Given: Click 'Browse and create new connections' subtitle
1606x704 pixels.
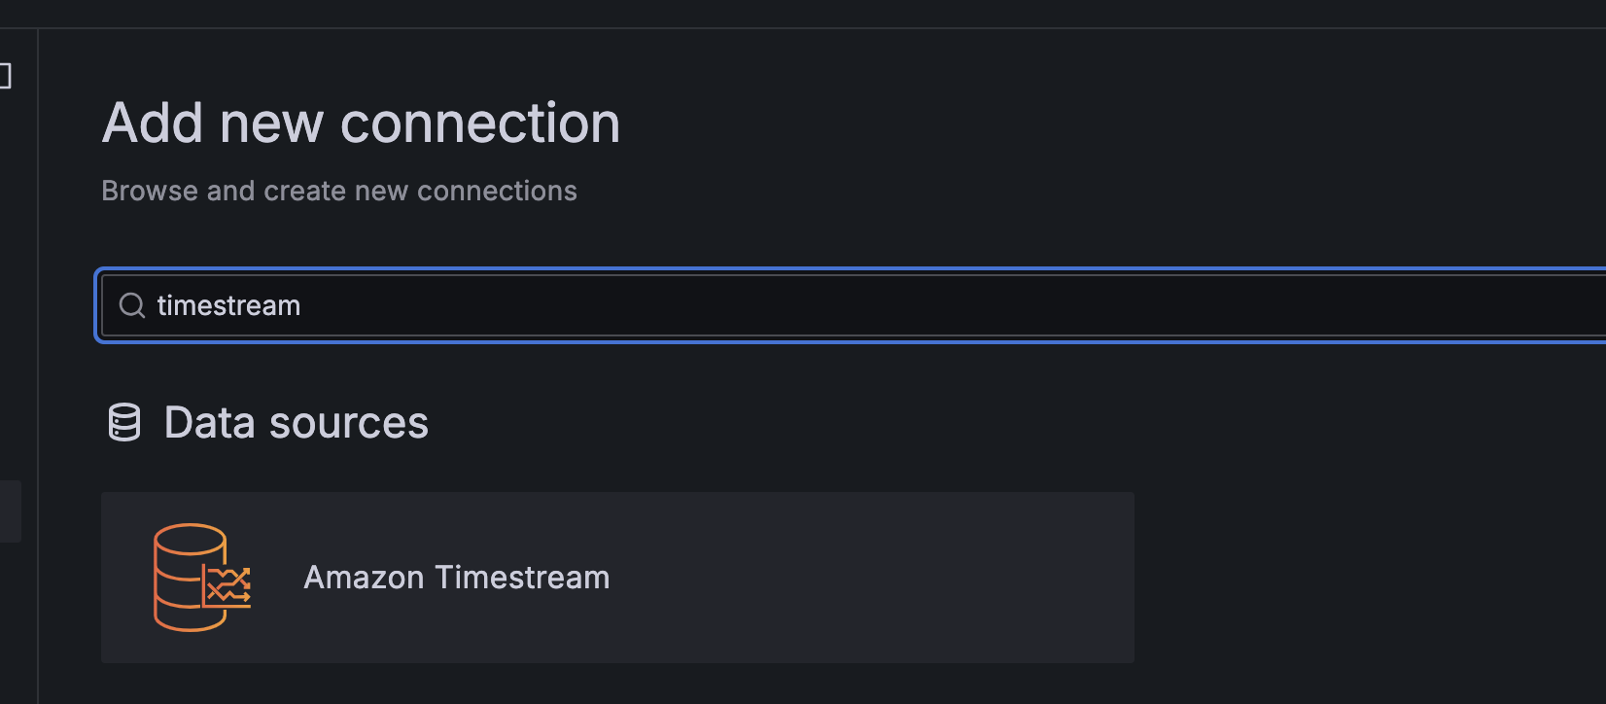Looking at the screenshot, I should point(339,191).
